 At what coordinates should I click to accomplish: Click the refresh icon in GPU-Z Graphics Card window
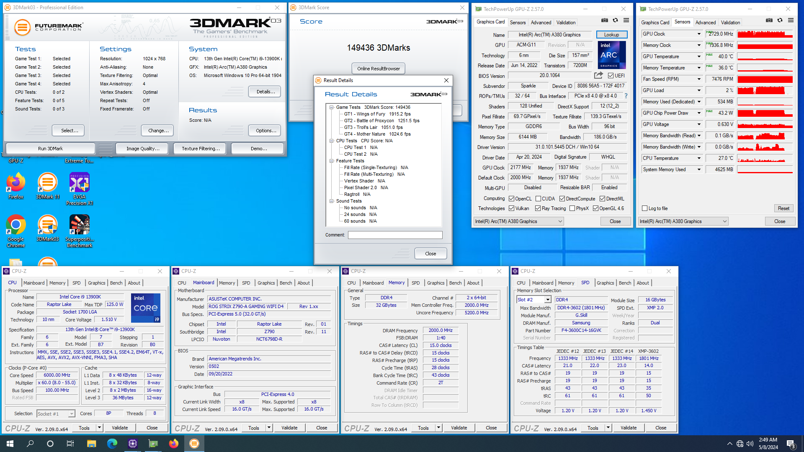615,20
